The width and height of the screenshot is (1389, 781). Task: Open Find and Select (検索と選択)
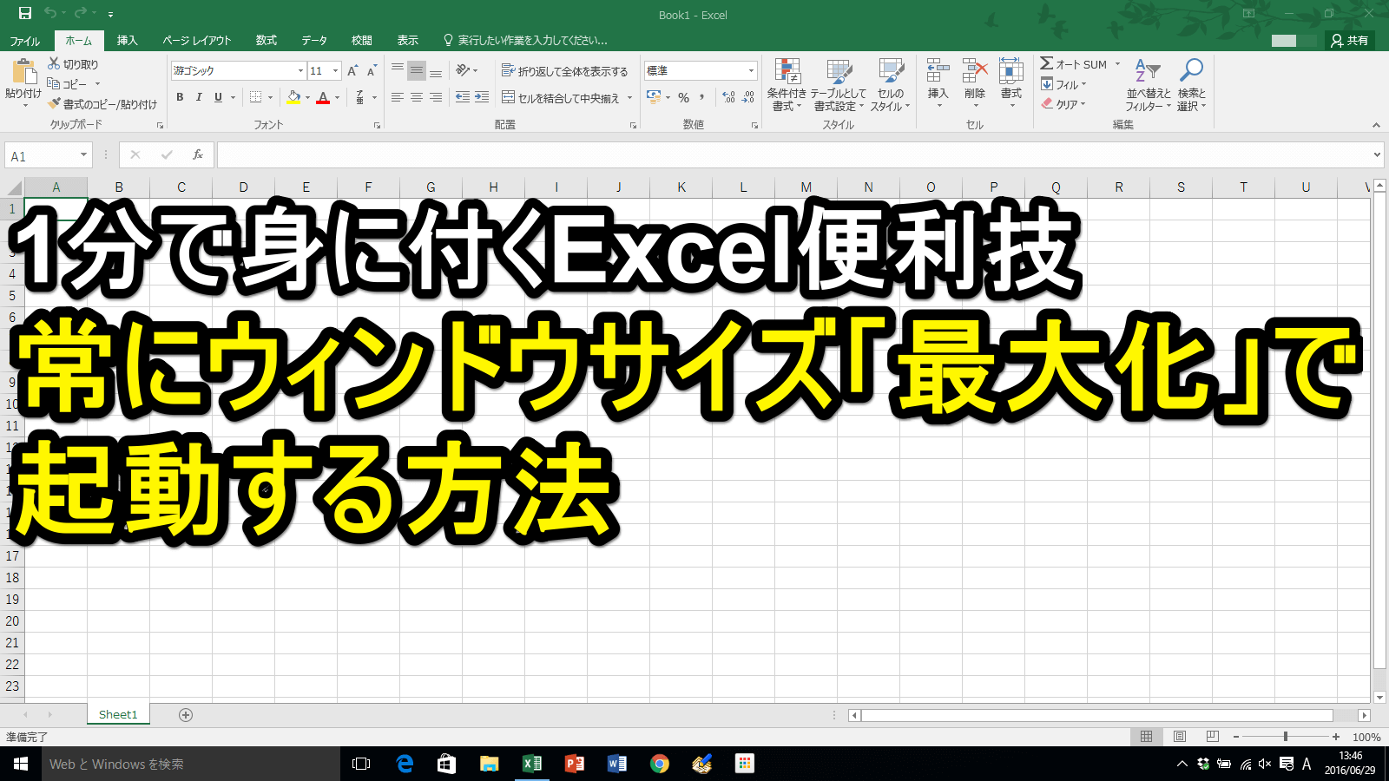1192,85
